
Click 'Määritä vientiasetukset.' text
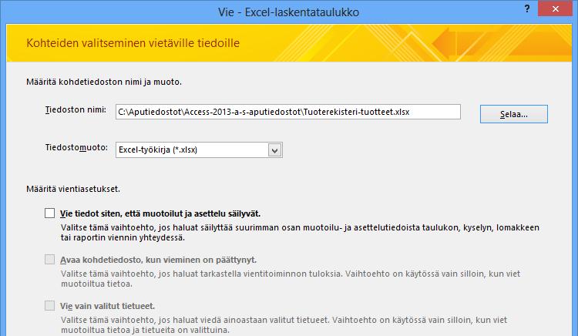click(73, 189)
